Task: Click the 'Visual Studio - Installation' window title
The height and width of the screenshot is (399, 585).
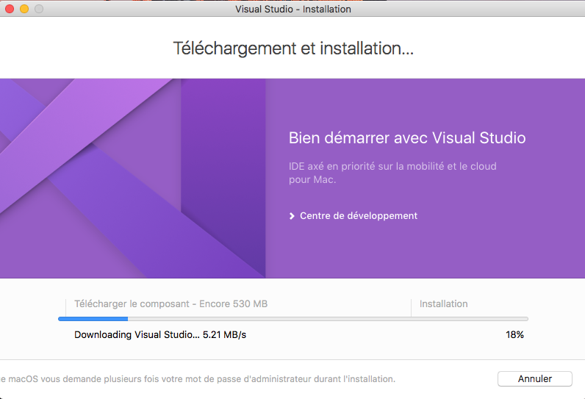Action: (293, 9)
